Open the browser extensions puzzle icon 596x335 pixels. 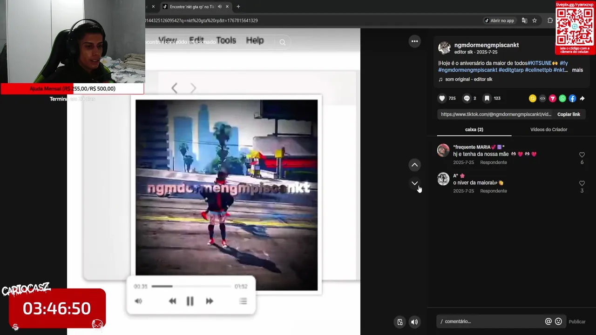550,20
